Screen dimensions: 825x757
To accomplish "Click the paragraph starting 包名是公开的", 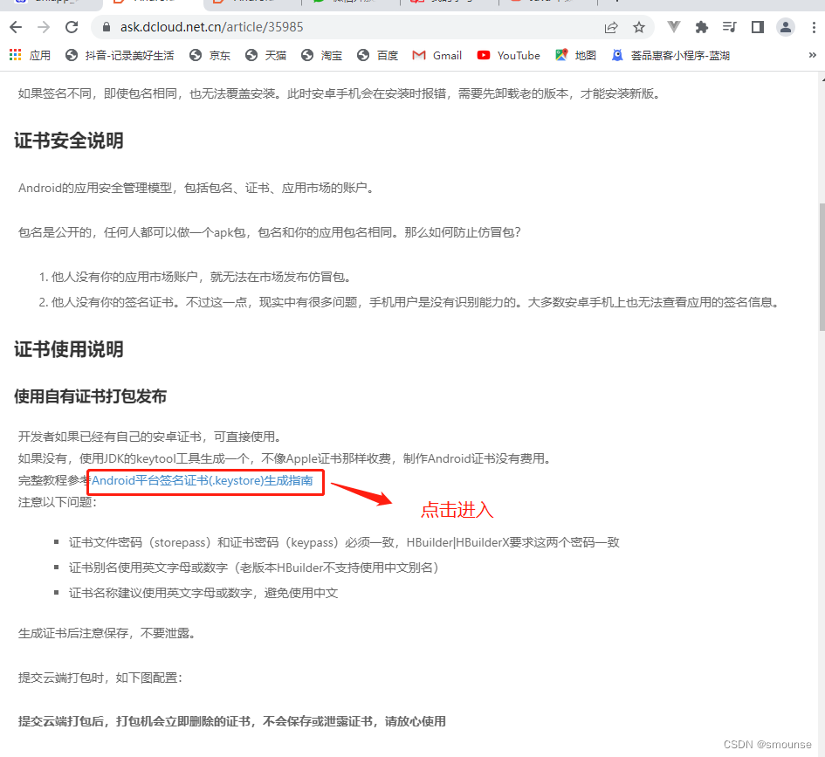I will tap(269, 232).
